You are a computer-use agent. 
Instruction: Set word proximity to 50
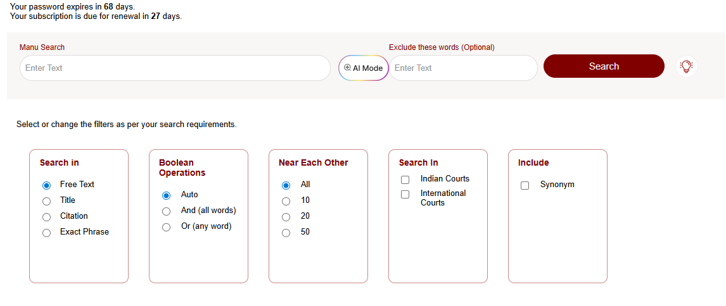tap(286, 233)
